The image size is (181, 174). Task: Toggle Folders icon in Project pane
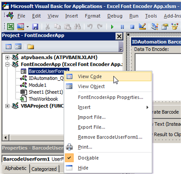(31, 47)
